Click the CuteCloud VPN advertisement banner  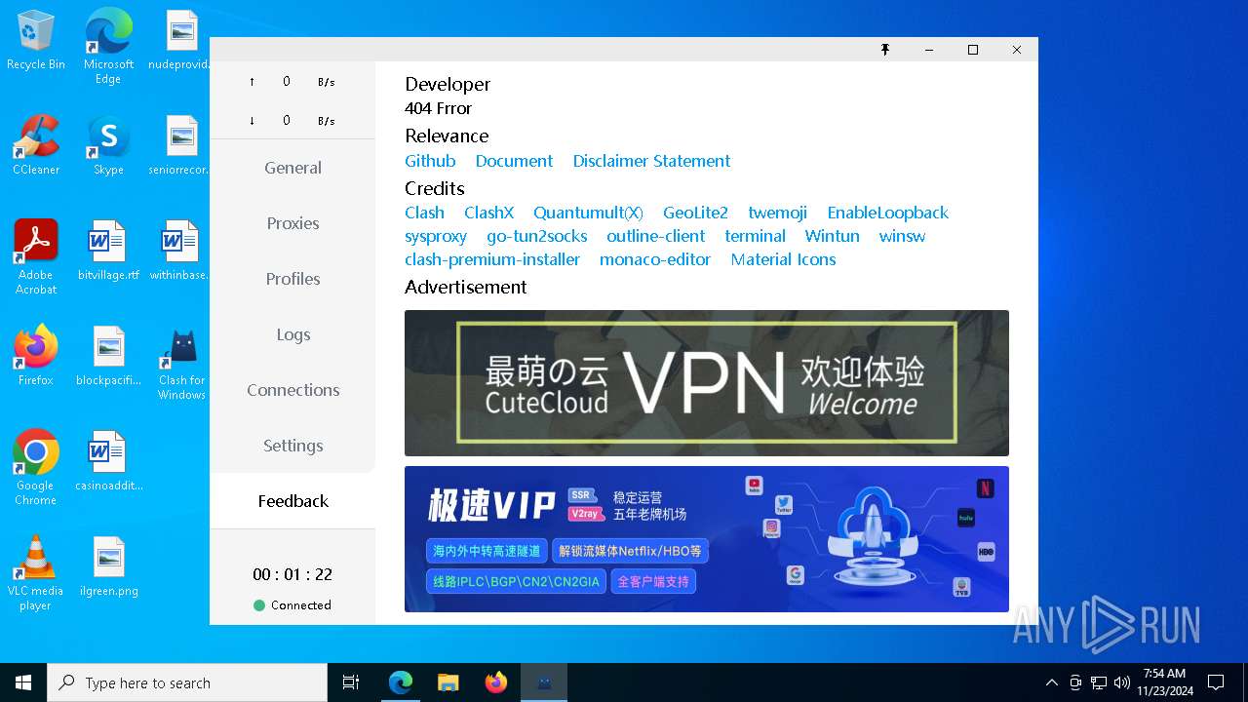coord(707,383)
